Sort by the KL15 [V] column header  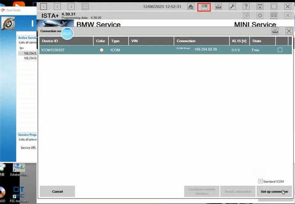[x=239, y=41]
